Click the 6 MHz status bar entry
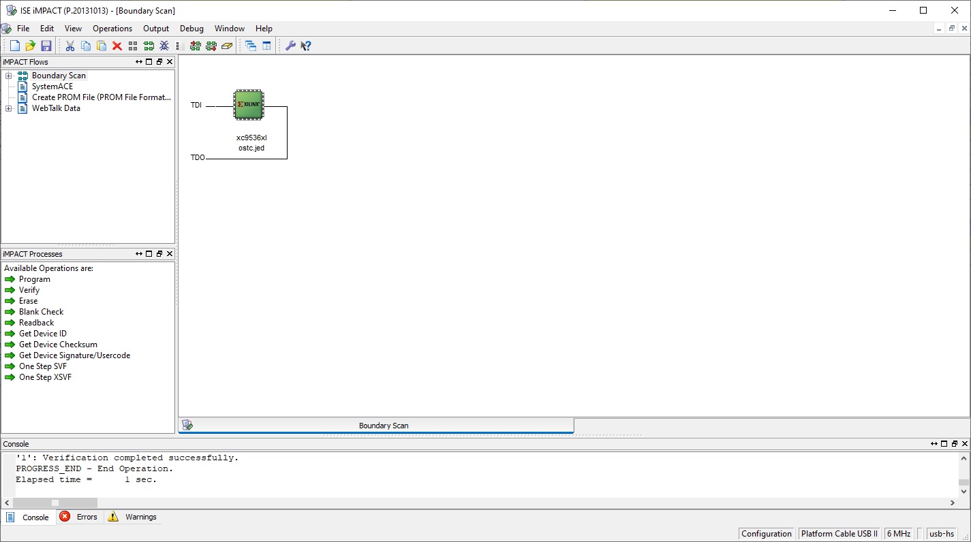The height and width of the screenshot is (542, 971). pyautogui.click(x=899, y=534)
